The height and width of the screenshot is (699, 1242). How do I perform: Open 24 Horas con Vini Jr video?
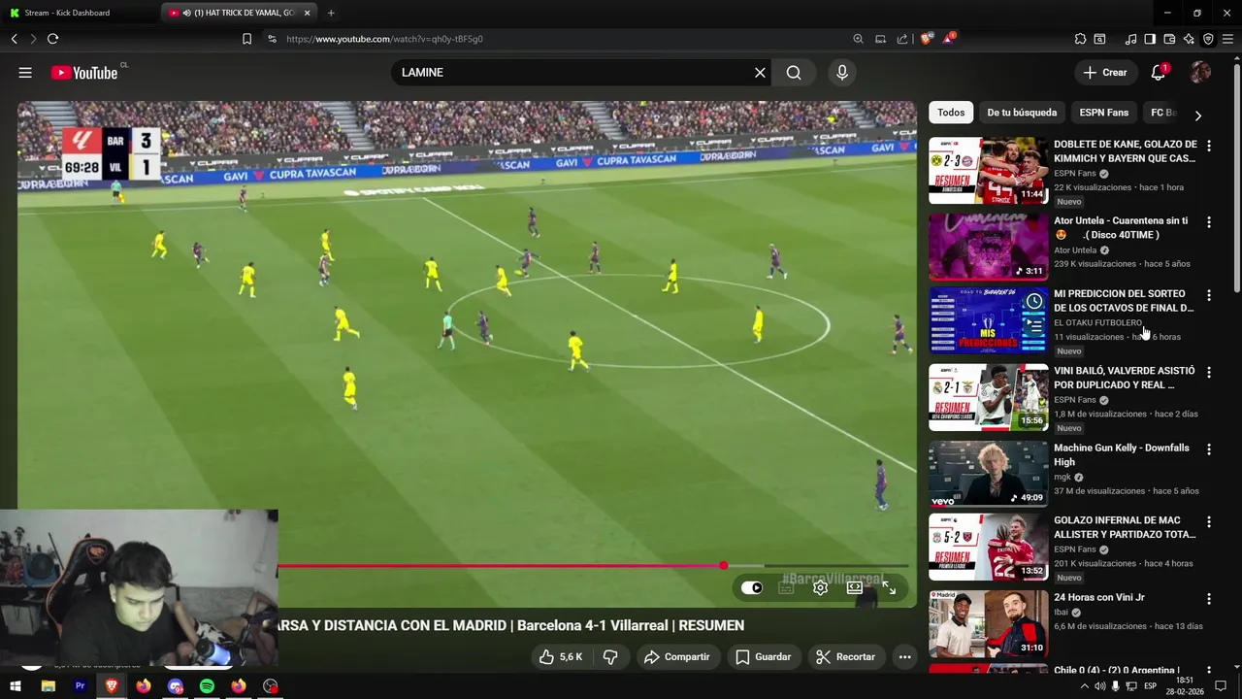(1099, 597)
